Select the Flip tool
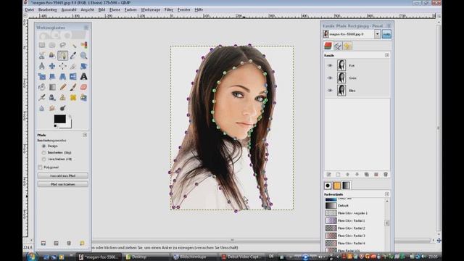This screenshot has height=261, width=464. coord(73,77)
